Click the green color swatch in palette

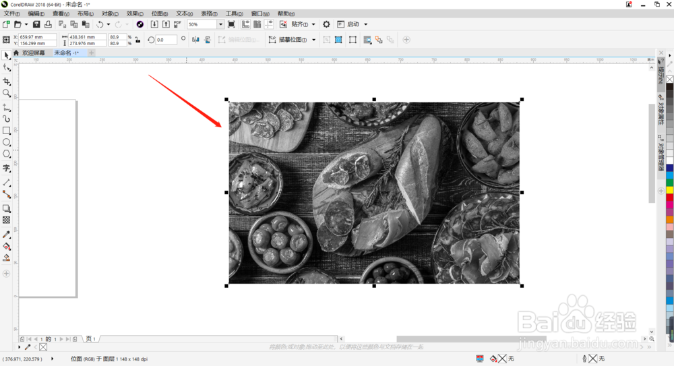[670, 183]
